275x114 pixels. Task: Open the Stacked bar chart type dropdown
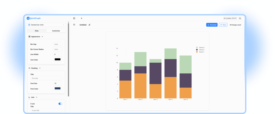click(46, 25)
